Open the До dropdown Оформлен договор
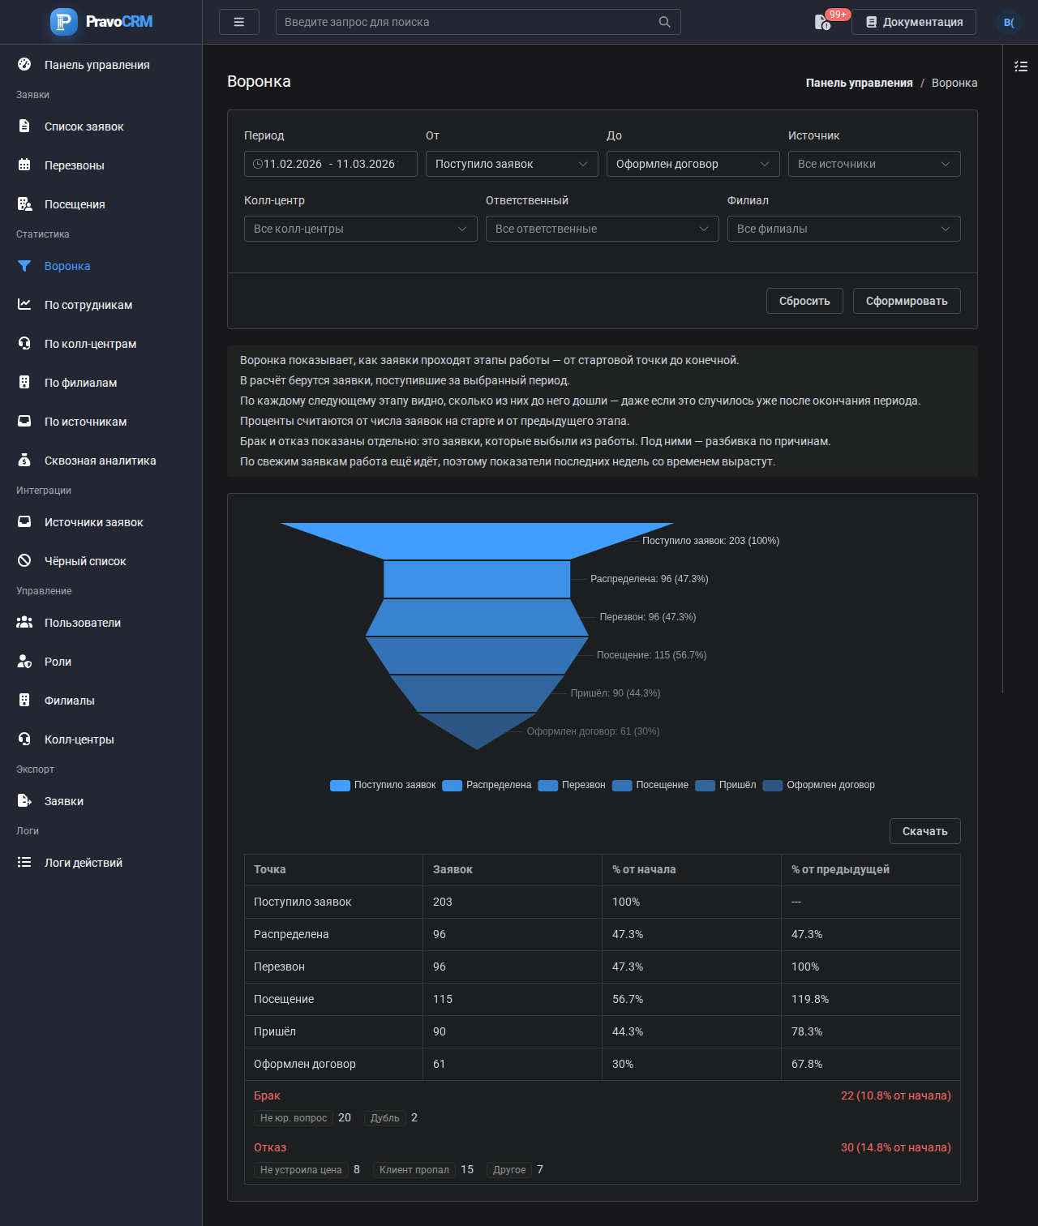The height and width of the screenshot is (1226, 1038). (x=693, y=164)
